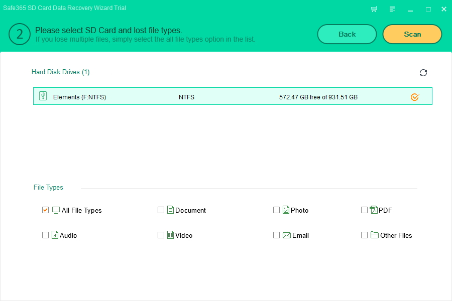
Task: Click the Photo file type icon
Action: pos(286,210)
